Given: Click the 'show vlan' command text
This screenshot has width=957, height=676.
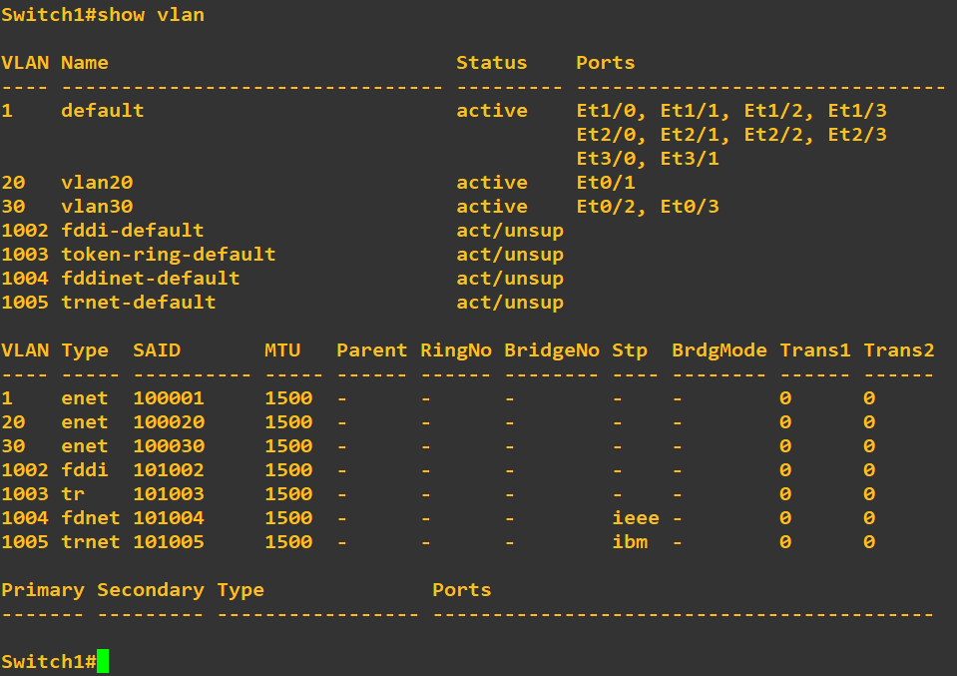Looking at the screenshot, I should click(x=151, y=15).
